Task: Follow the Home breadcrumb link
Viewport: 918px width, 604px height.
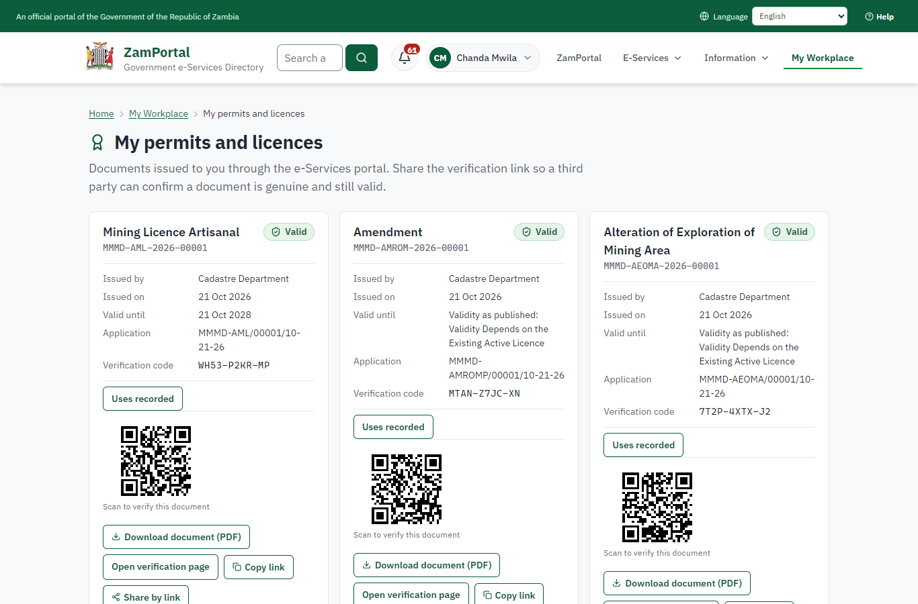Action: tap(101, 113)
